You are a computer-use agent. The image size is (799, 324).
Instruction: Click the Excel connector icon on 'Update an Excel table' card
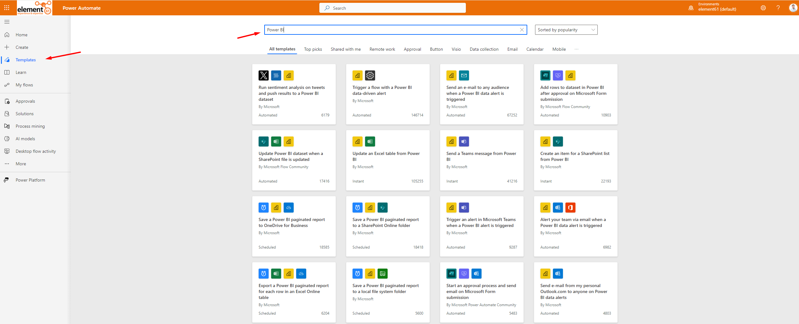pos(370,141)
